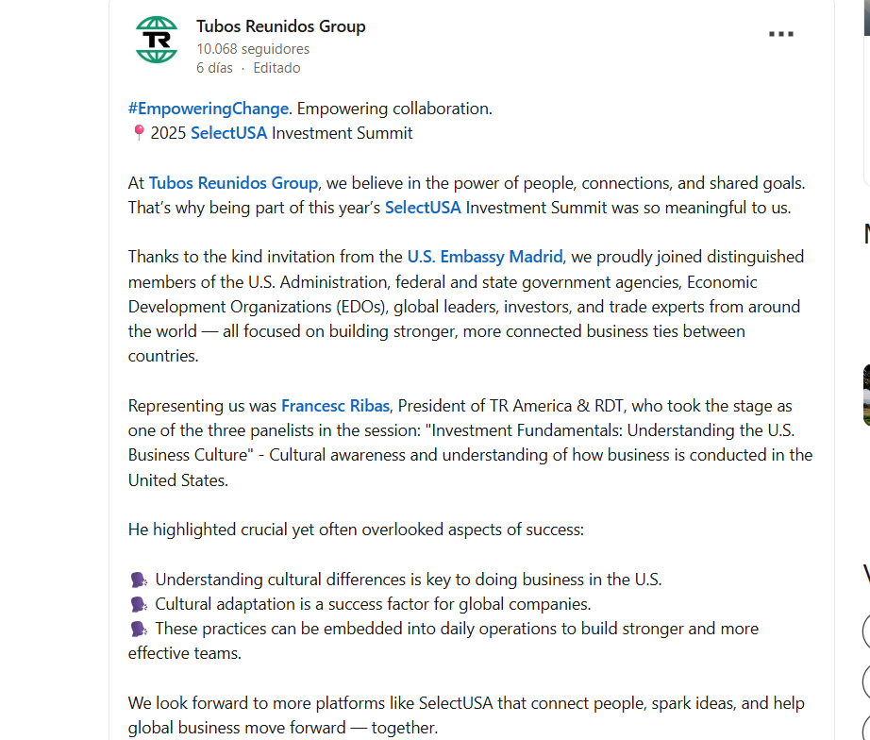The image size is (870, 740).
Task: Open the U.S. Embassy Madrid link
Action: click(x=485, y=257)
